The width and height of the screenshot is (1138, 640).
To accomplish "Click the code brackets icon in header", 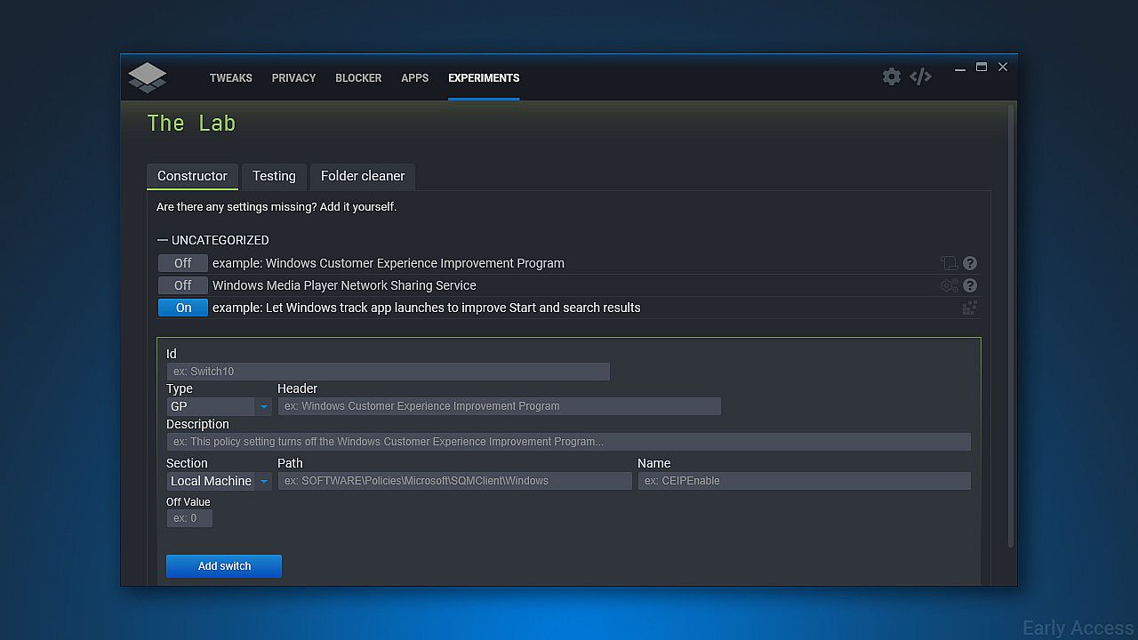I will [920, 76].
